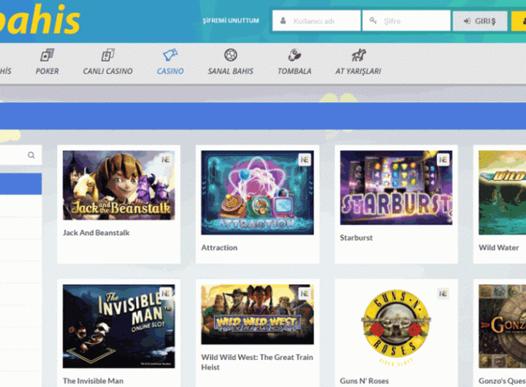
Task: Click the 'Wild Water' title text
Action: pos(498,248)
